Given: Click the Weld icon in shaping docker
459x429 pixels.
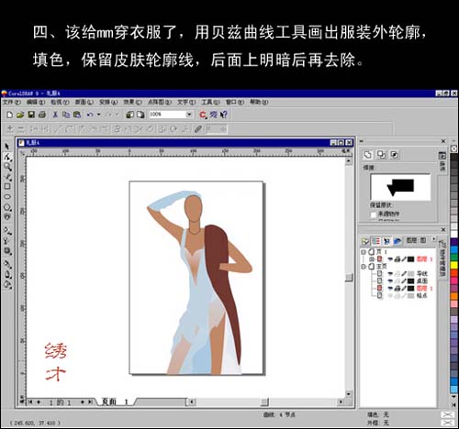Looking at the screenshot, I should 368,155.
